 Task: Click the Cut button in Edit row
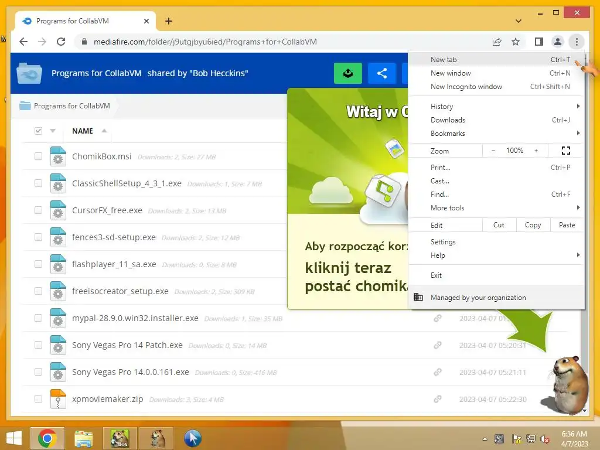(499, 225)
